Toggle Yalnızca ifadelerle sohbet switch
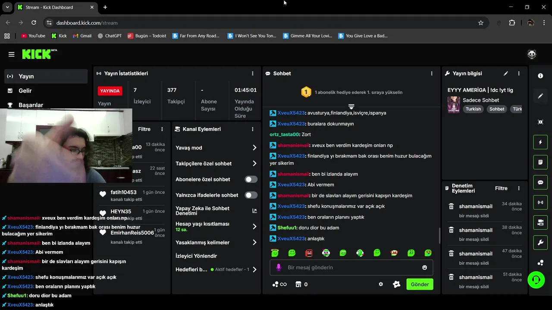This screenshot has width=552, height=310. 251,195
